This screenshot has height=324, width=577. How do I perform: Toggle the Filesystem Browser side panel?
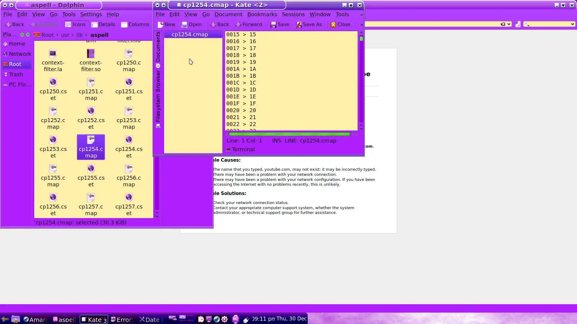pos(158,99)
